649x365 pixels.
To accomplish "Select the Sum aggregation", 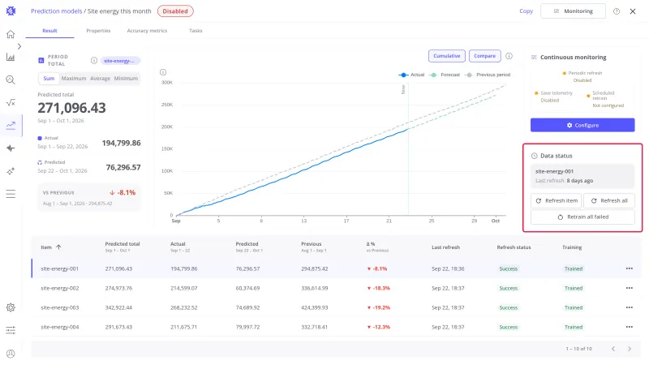I will point(49,78).
